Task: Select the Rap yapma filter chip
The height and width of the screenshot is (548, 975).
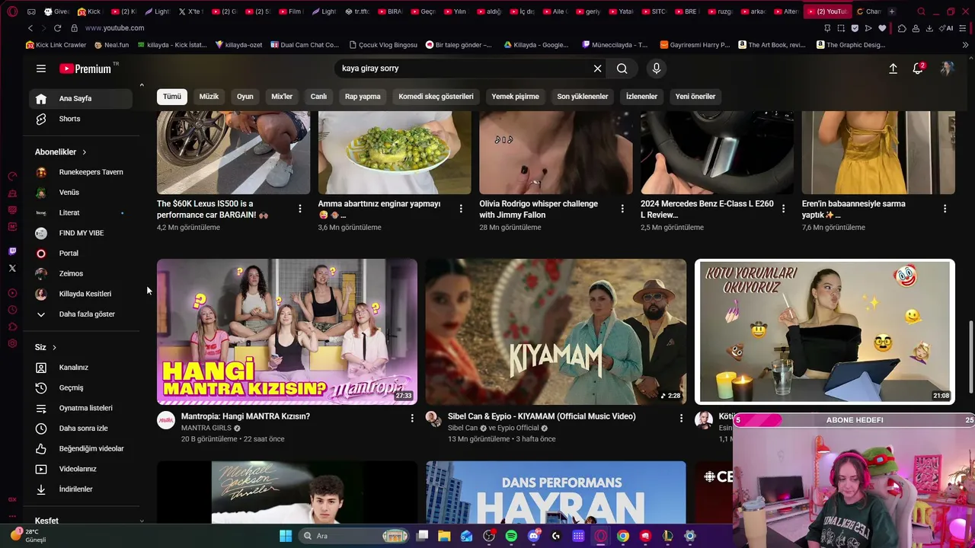Action: [x=363, y=97]
